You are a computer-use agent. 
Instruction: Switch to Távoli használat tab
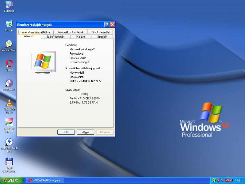100,32
